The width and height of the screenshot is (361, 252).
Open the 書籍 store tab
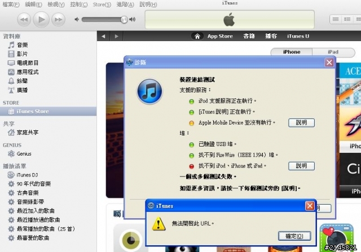pyautogui.click(x=249, y=36)
